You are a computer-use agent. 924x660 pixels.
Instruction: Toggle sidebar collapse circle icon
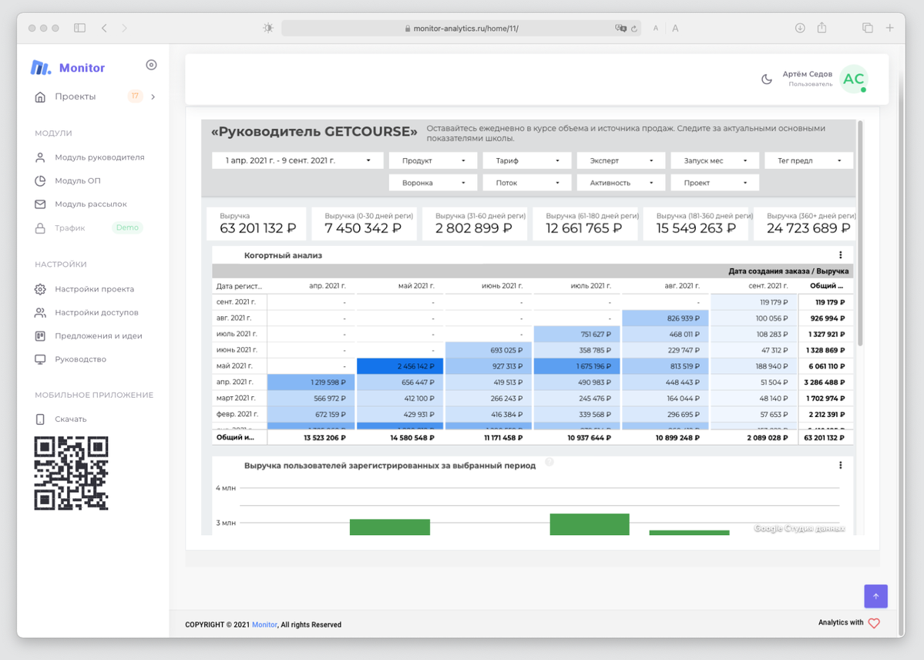pos(152,65)
